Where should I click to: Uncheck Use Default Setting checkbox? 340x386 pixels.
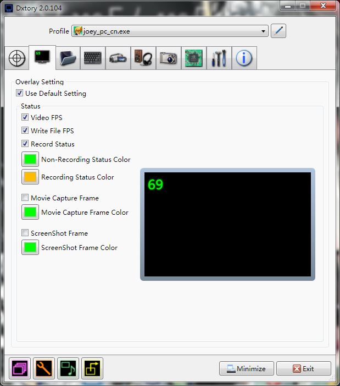tap(20, 94)
